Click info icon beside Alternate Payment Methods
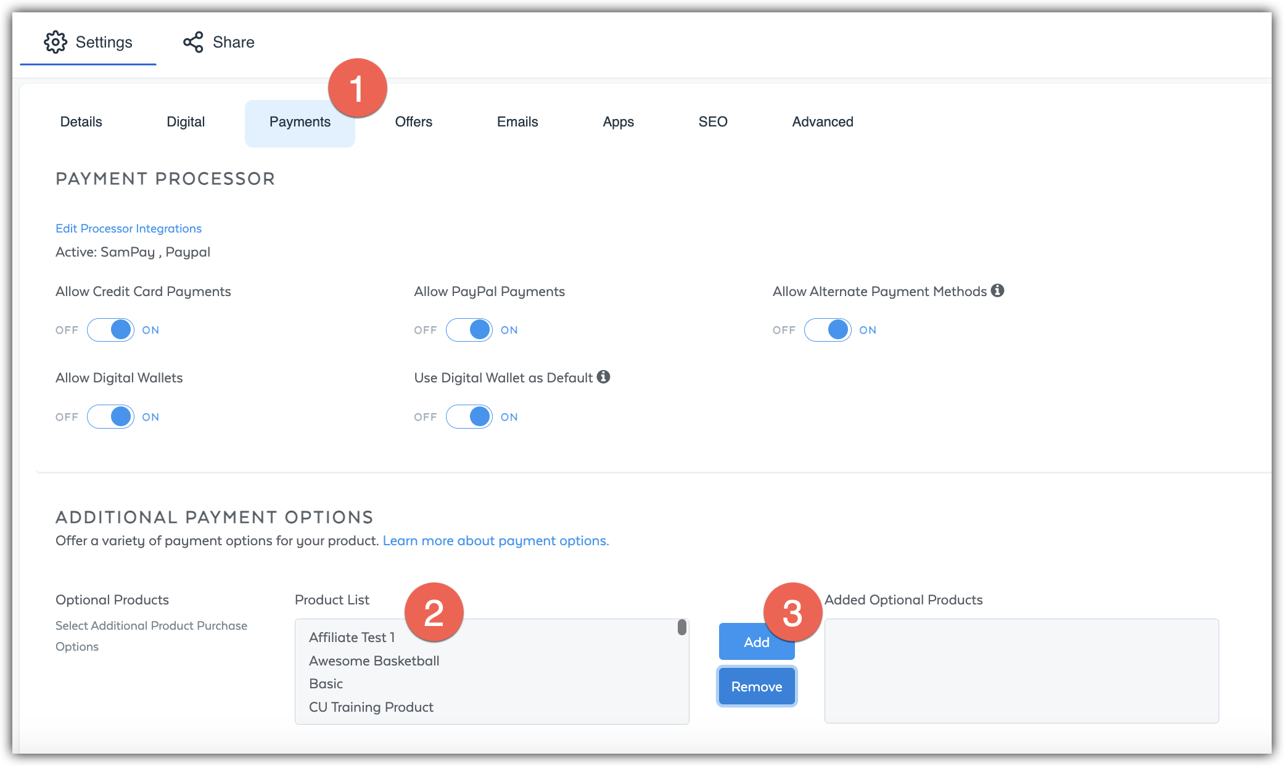Viewport: 1284px width, 766px height. 997,290
